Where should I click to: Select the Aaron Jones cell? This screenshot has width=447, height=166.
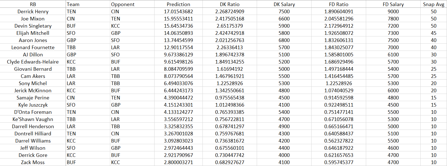pyautogui.click(x=33, y=40)
